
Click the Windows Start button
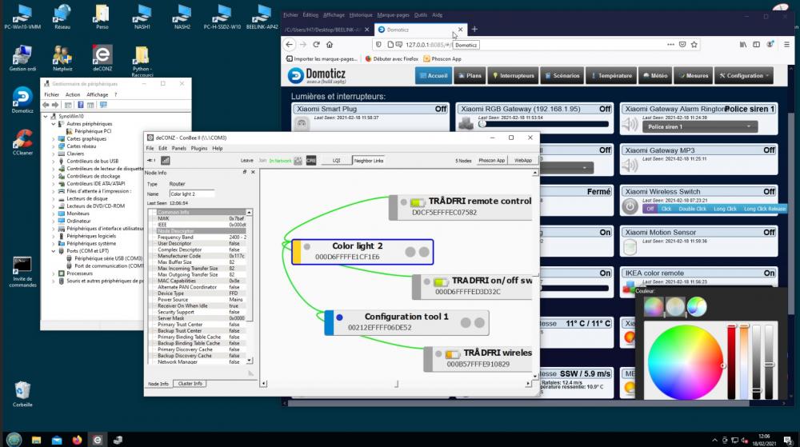[x=14, y=439]
